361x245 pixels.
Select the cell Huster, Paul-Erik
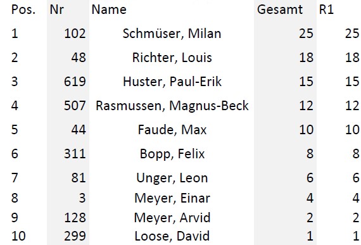coord(172,82)
